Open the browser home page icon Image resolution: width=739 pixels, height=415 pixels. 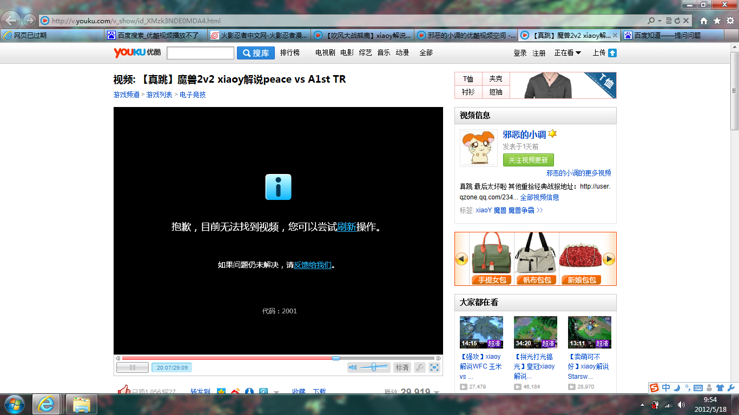point(704,21)
